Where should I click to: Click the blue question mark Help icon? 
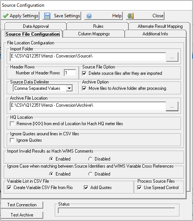(x=89, y=16)
